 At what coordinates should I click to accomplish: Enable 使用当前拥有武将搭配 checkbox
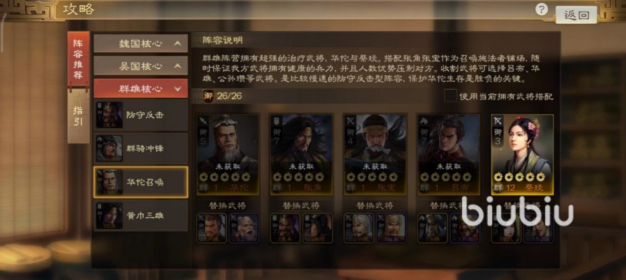(x=450, y=96)
